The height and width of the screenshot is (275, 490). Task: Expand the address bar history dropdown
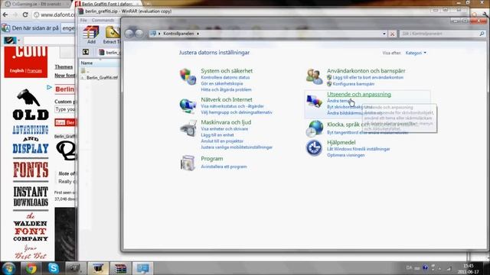click(x=384, y=34)
